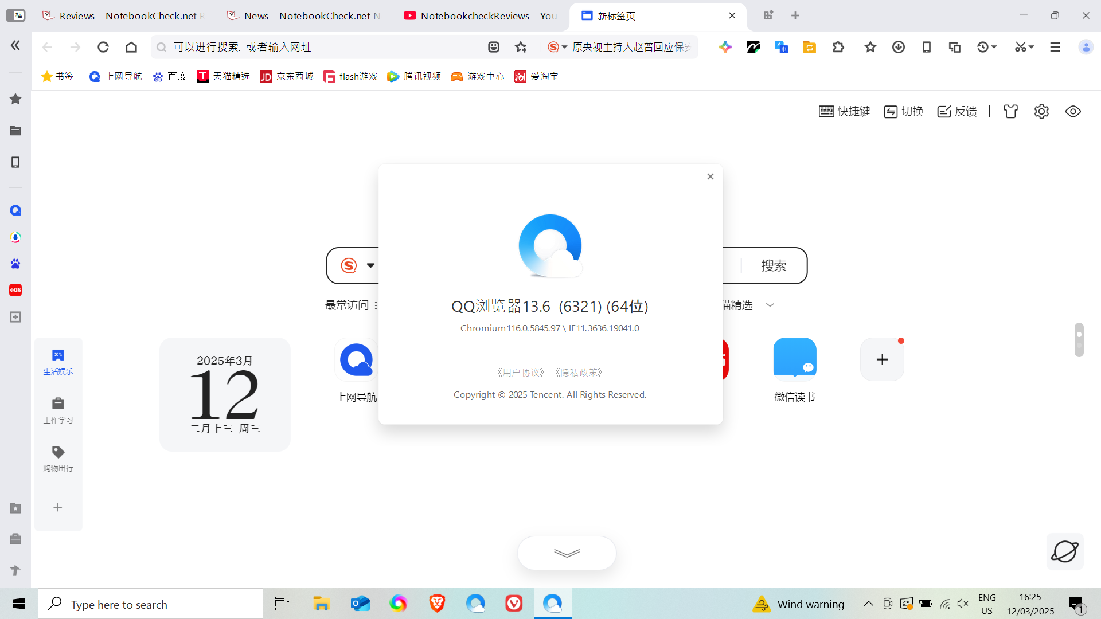Open the 隐私政策 link

pos(579,373)
